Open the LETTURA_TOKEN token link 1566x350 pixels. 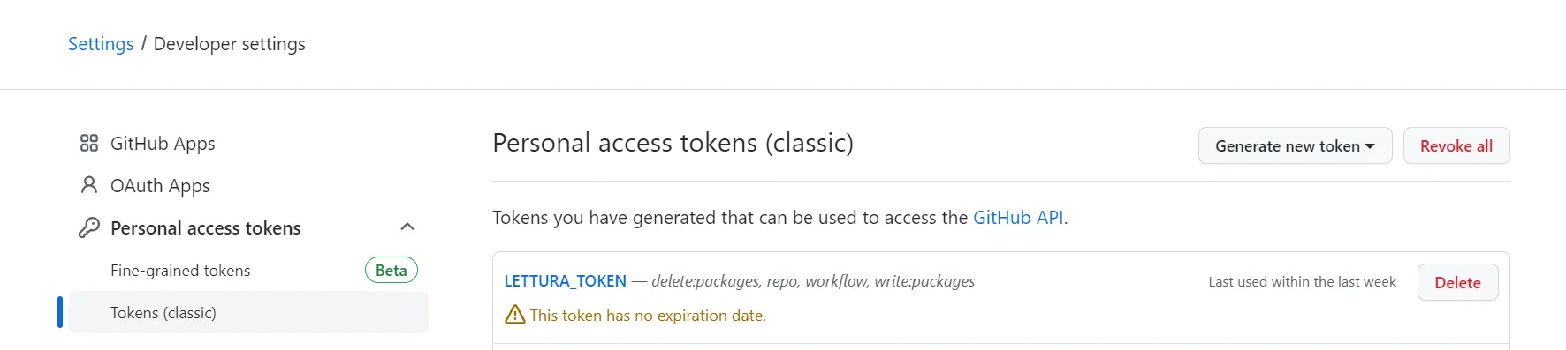[565, 281]
